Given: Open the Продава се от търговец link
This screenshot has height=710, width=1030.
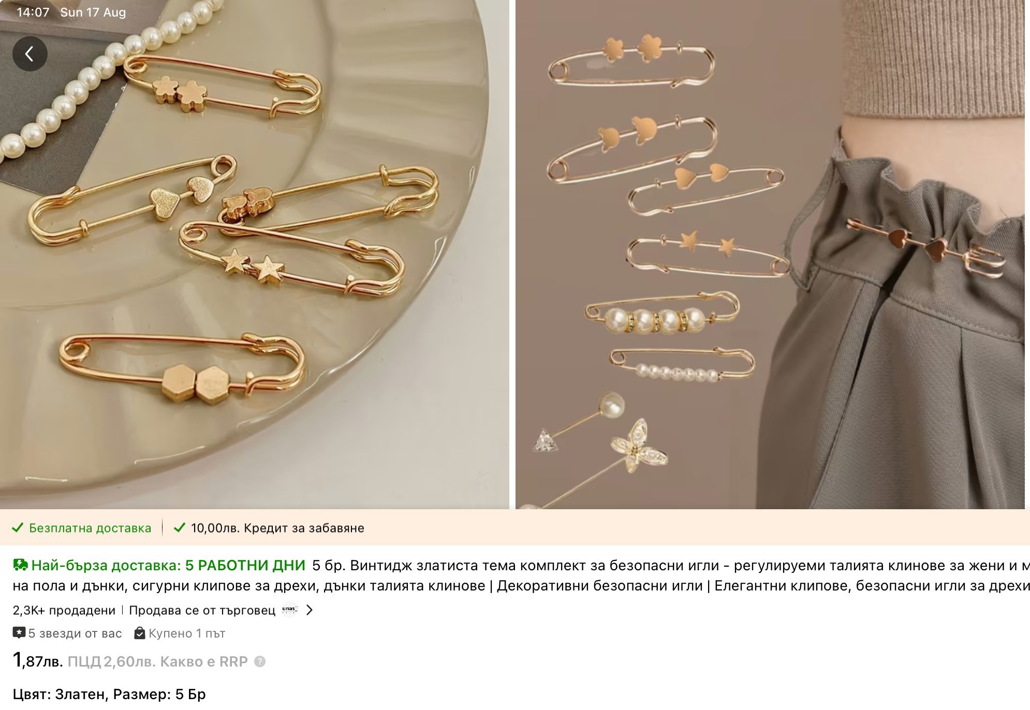Looking at the screenshot, I should tap(202, 610).
